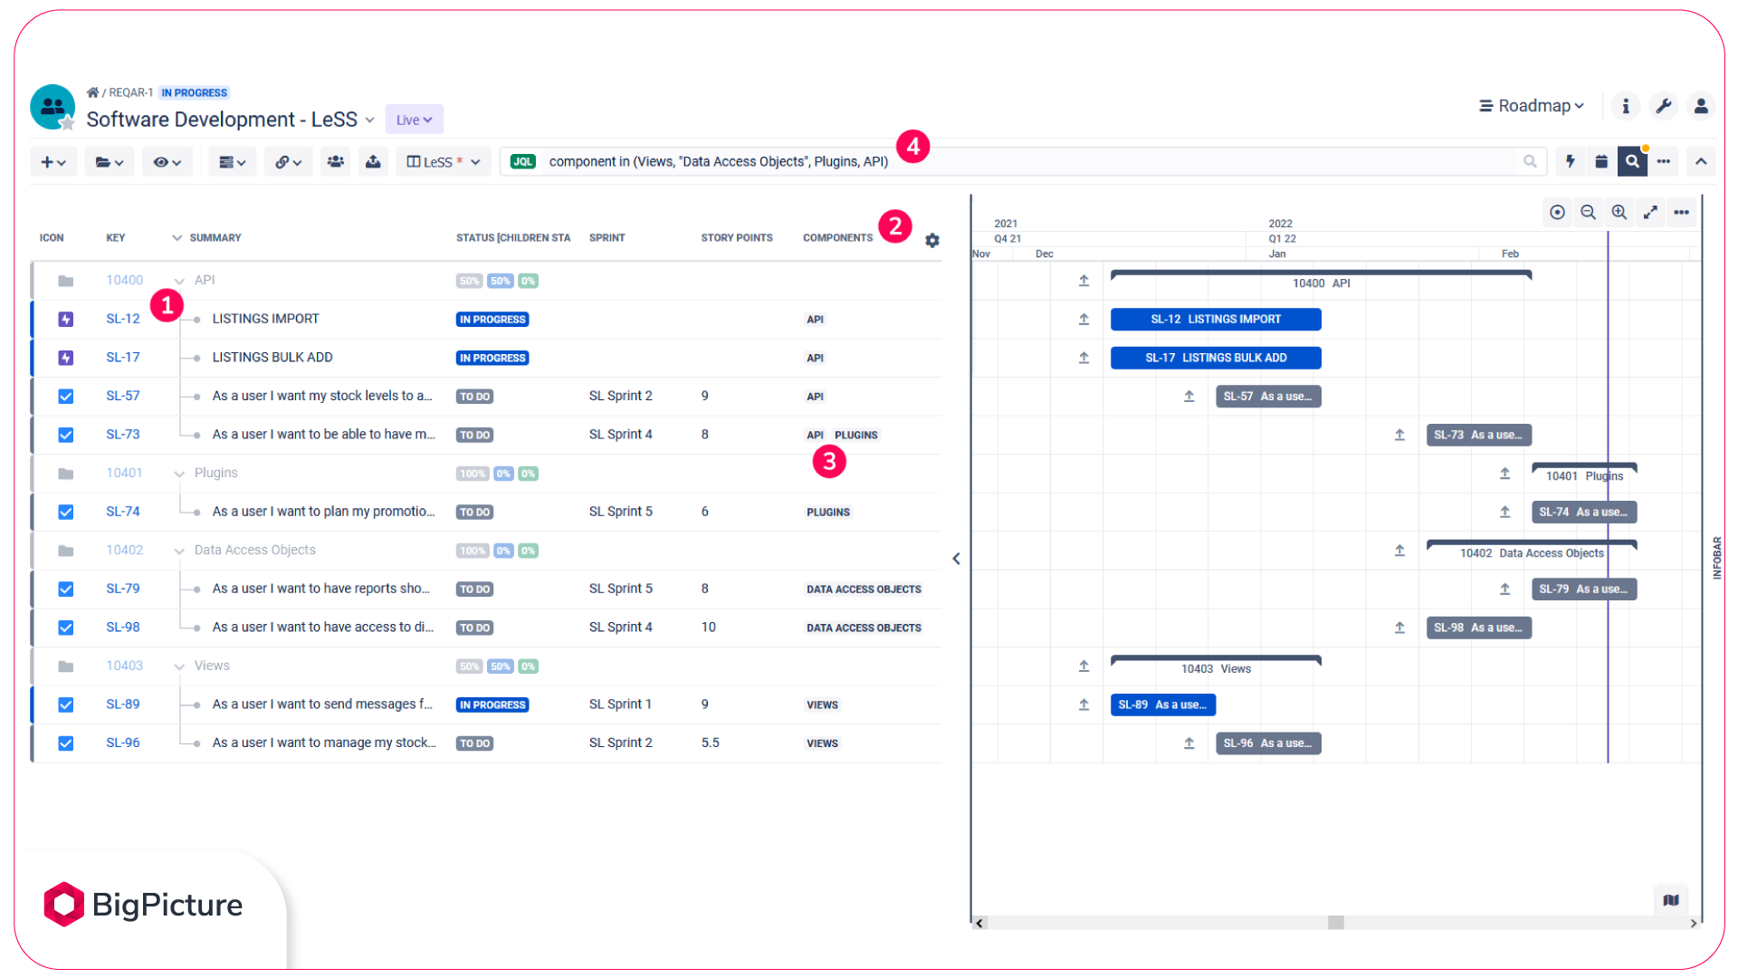Open SL-98 issue link
Viewport: 1738px width, 978px height.
click(x=123, y=628)
